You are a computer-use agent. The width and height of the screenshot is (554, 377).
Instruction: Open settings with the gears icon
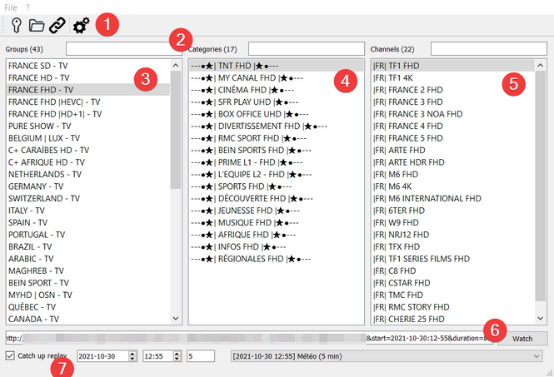coord(82,26)
